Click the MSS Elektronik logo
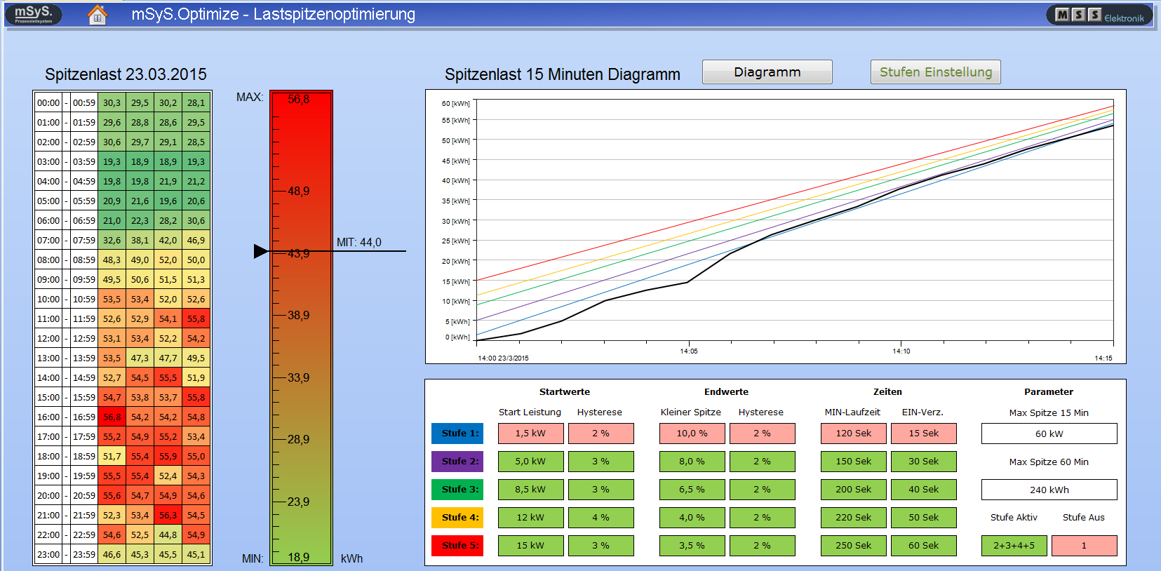 pyautogui.click(x=1099, y=15)
